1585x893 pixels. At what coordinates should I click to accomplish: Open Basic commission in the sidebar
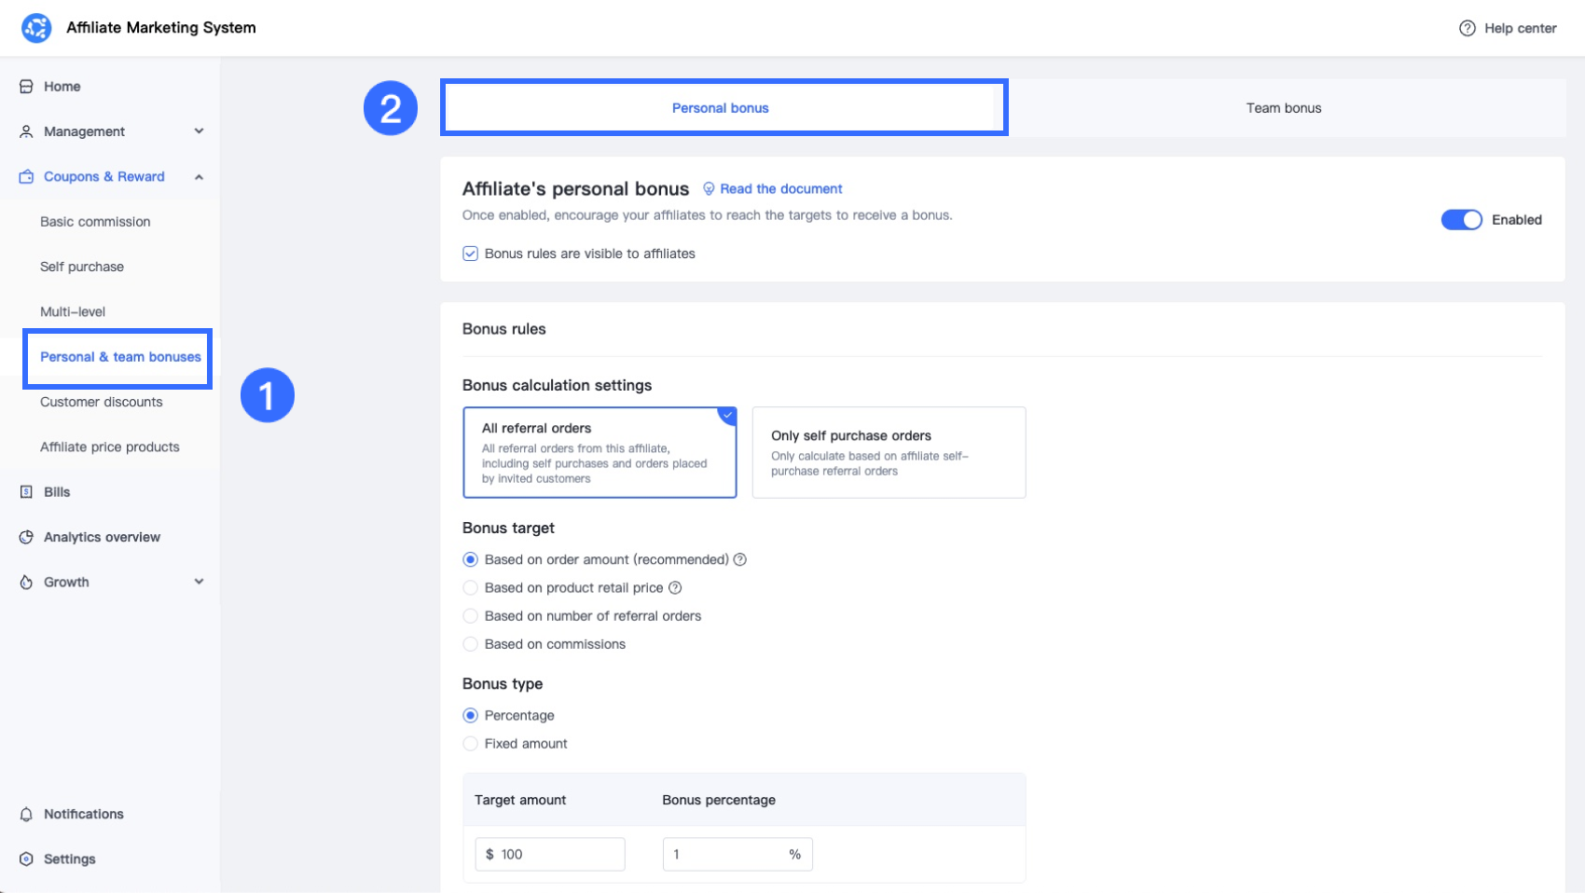(95, 222)
